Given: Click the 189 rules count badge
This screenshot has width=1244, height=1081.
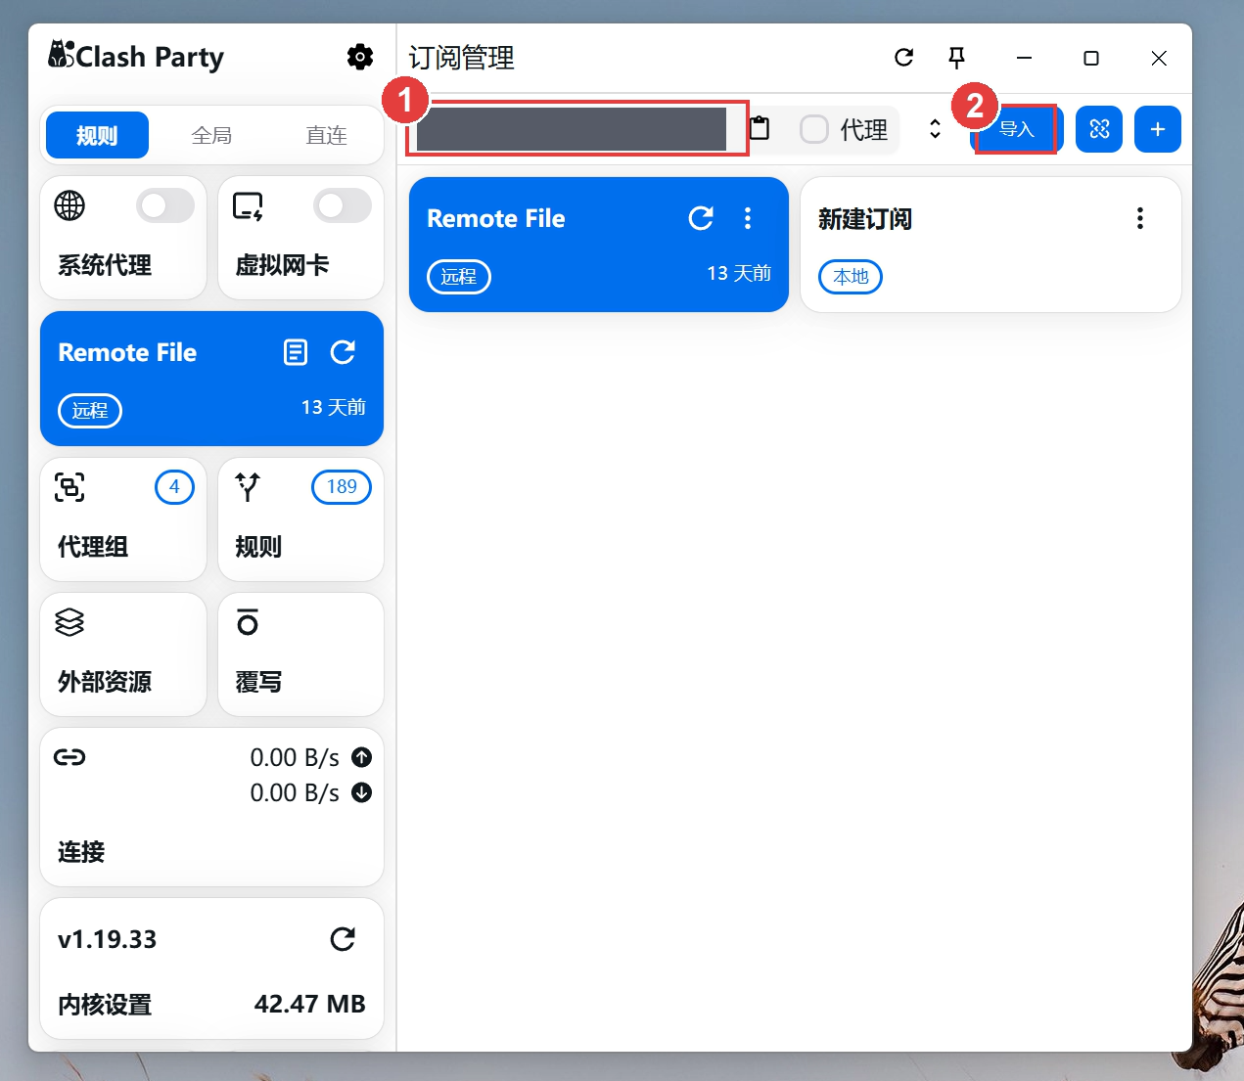Looking at the screenshot, I should pyautogui.click(x=342, y=486).
